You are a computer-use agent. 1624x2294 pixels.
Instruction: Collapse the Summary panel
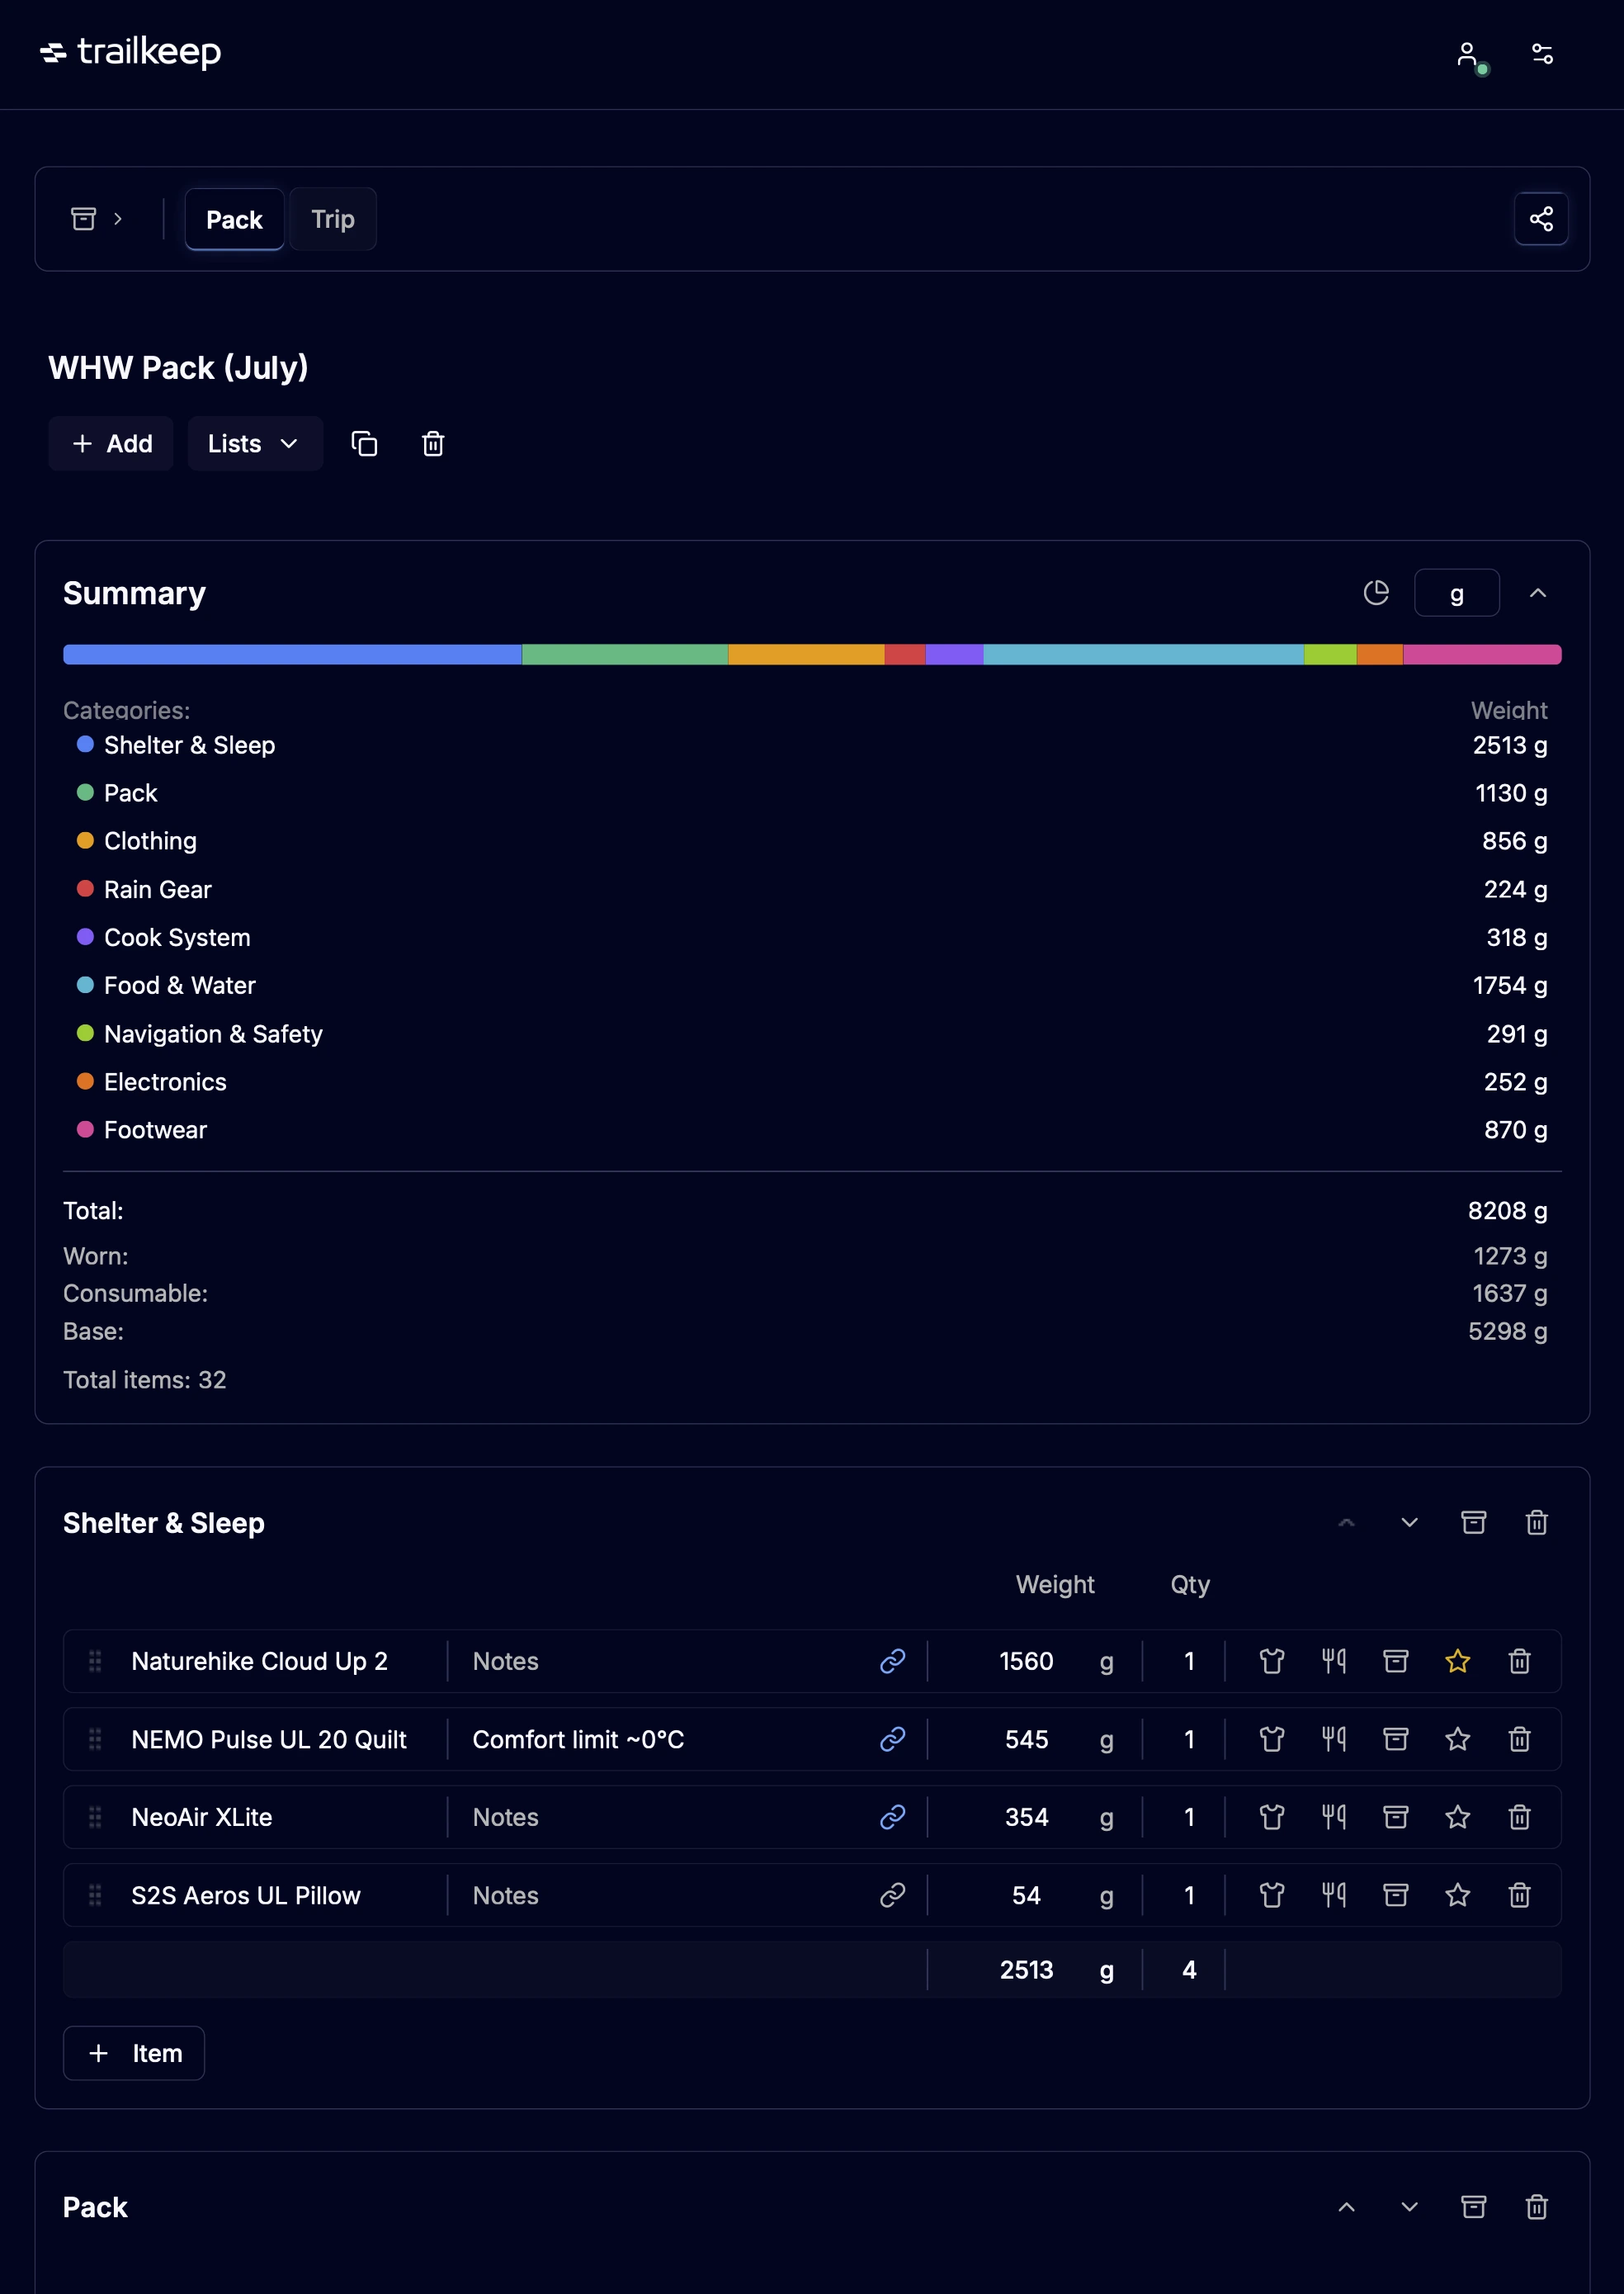pyautogui.click(x=1537, y=592)
